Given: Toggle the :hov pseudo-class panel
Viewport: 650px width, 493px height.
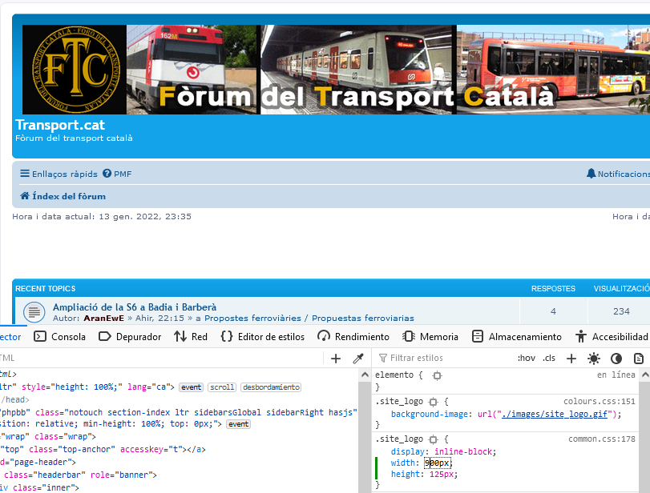Looking at the screenshot, I should click(527, 358).
